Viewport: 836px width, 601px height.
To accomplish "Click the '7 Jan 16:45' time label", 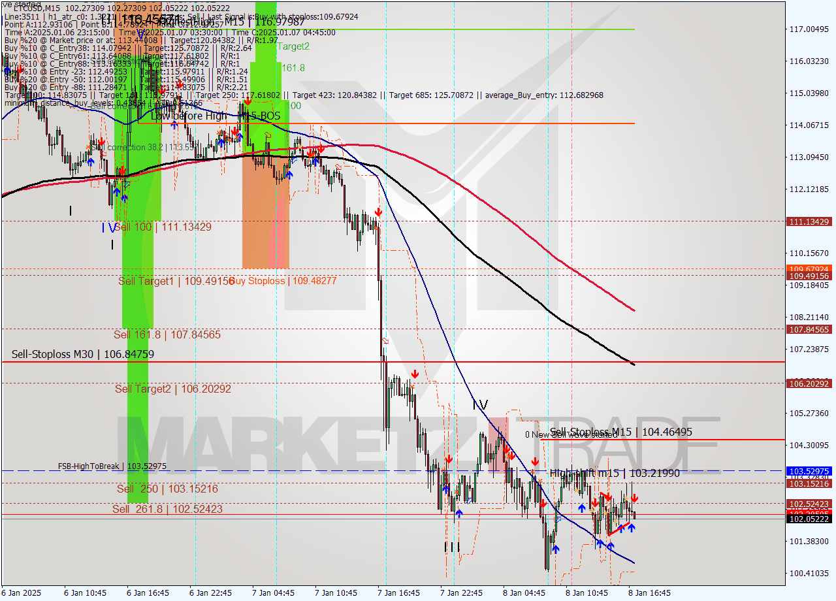I will 399,593.
